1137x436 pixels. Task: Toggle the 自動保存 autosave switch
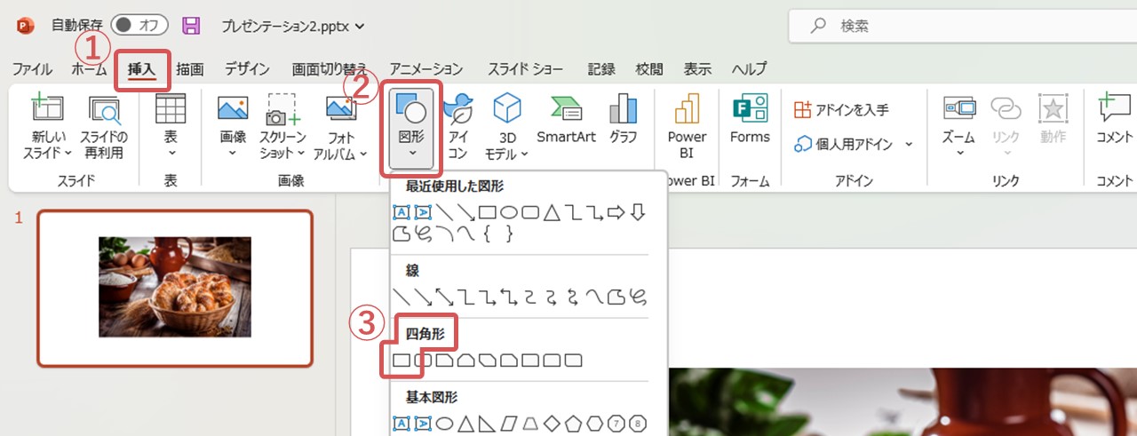click(x=139, y=26)
